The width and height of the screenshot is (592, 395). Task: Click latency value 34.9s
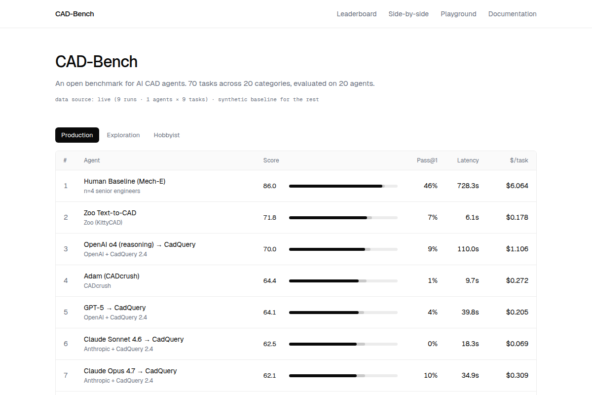tap(470, 375)
